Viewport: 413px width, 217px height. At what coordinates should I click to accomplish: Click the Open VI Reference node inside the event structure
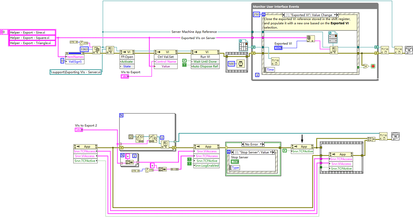tap(334, 50)
